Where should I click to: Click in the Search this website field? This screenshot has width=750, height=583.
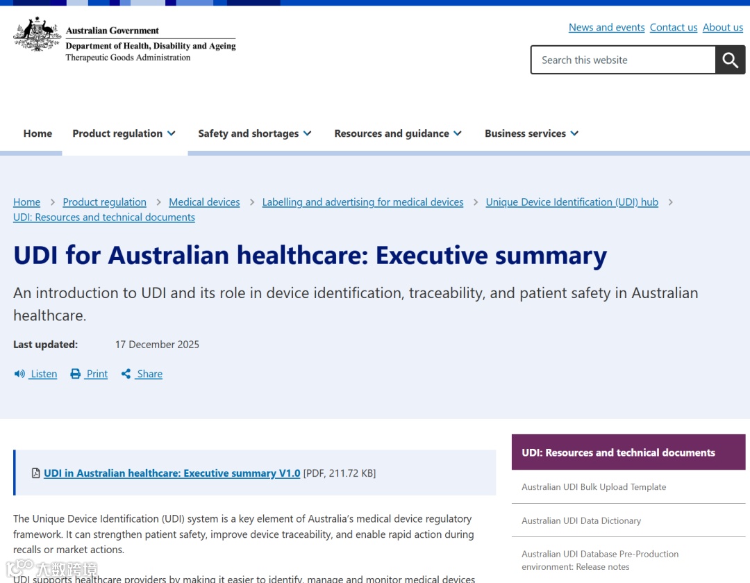tap(623, 60)
